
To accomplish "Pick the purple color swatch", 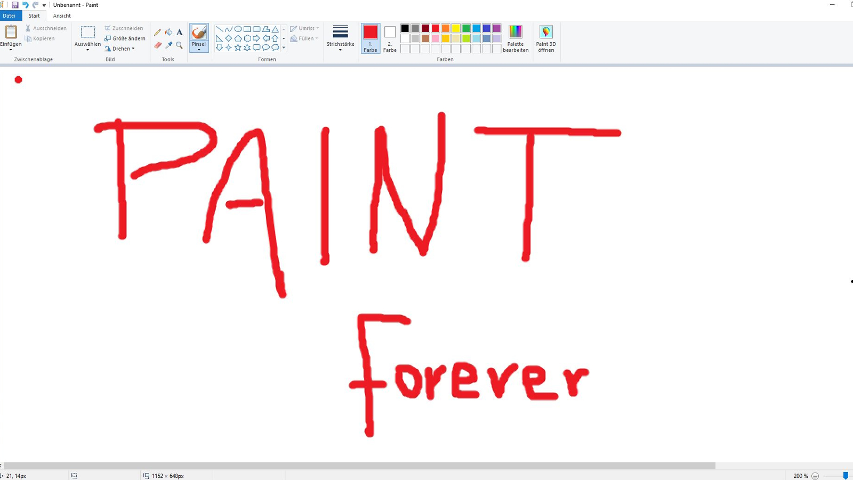I will coord(497,28).
